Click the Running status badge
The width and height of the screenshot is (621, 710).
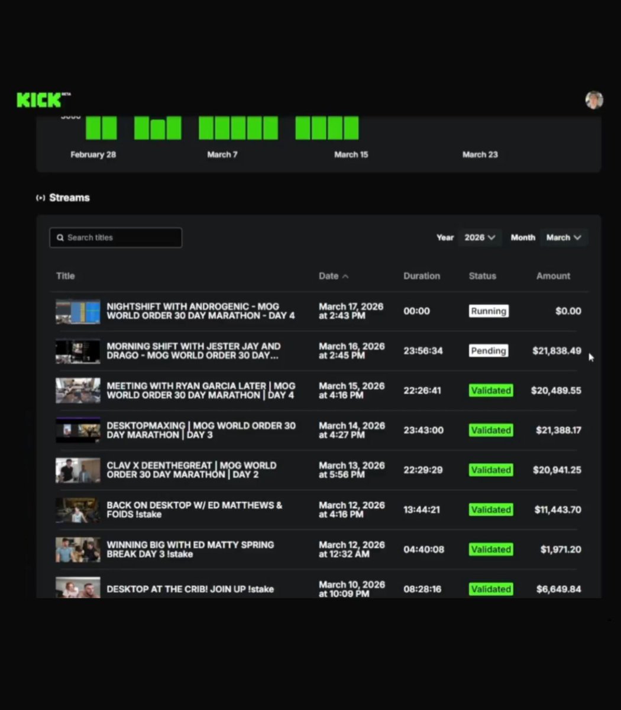(x=489, y=311)
